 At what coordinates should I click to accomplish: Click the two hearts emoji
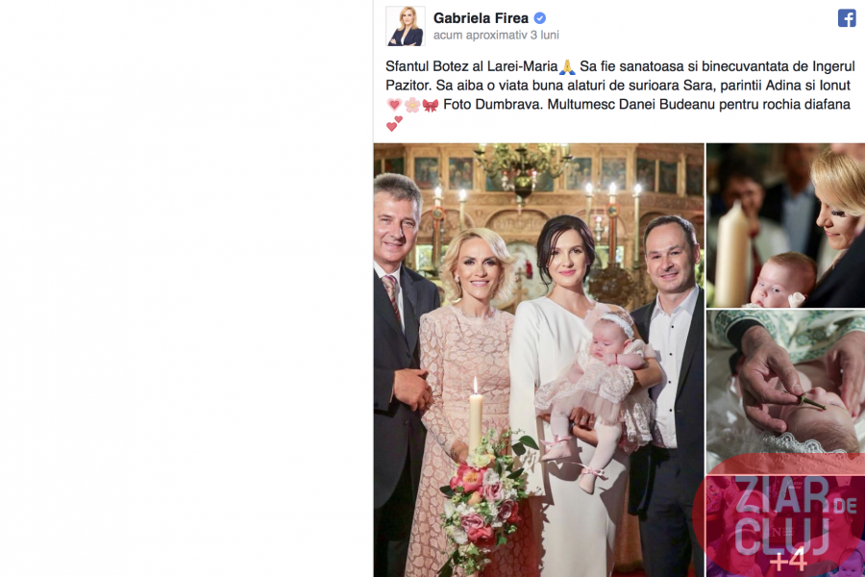click(x=394, y=124)
